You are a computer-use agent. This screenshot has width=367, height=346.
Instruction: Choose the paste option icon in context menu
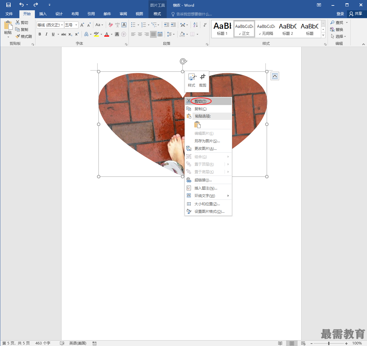pos(198,124)
